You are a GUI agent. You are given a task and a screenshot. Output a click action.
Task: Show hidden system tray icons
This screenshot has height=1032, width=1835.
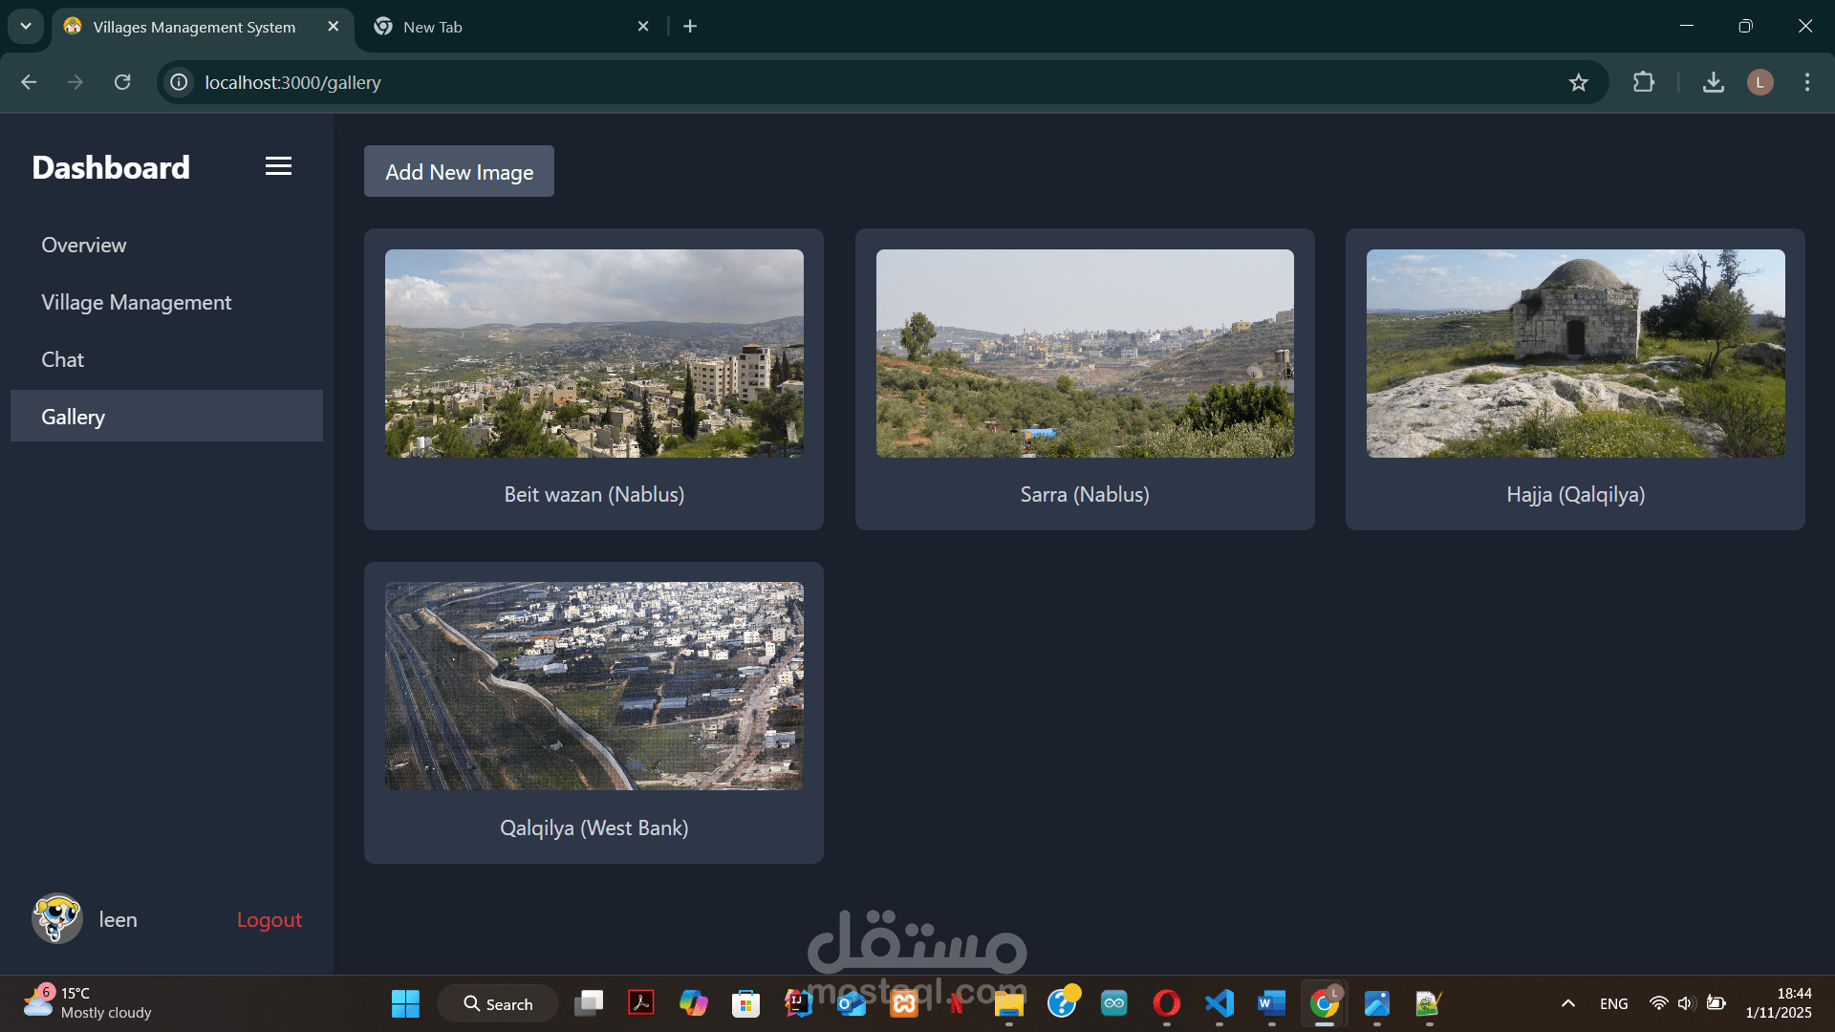tap(1567, 1003)
